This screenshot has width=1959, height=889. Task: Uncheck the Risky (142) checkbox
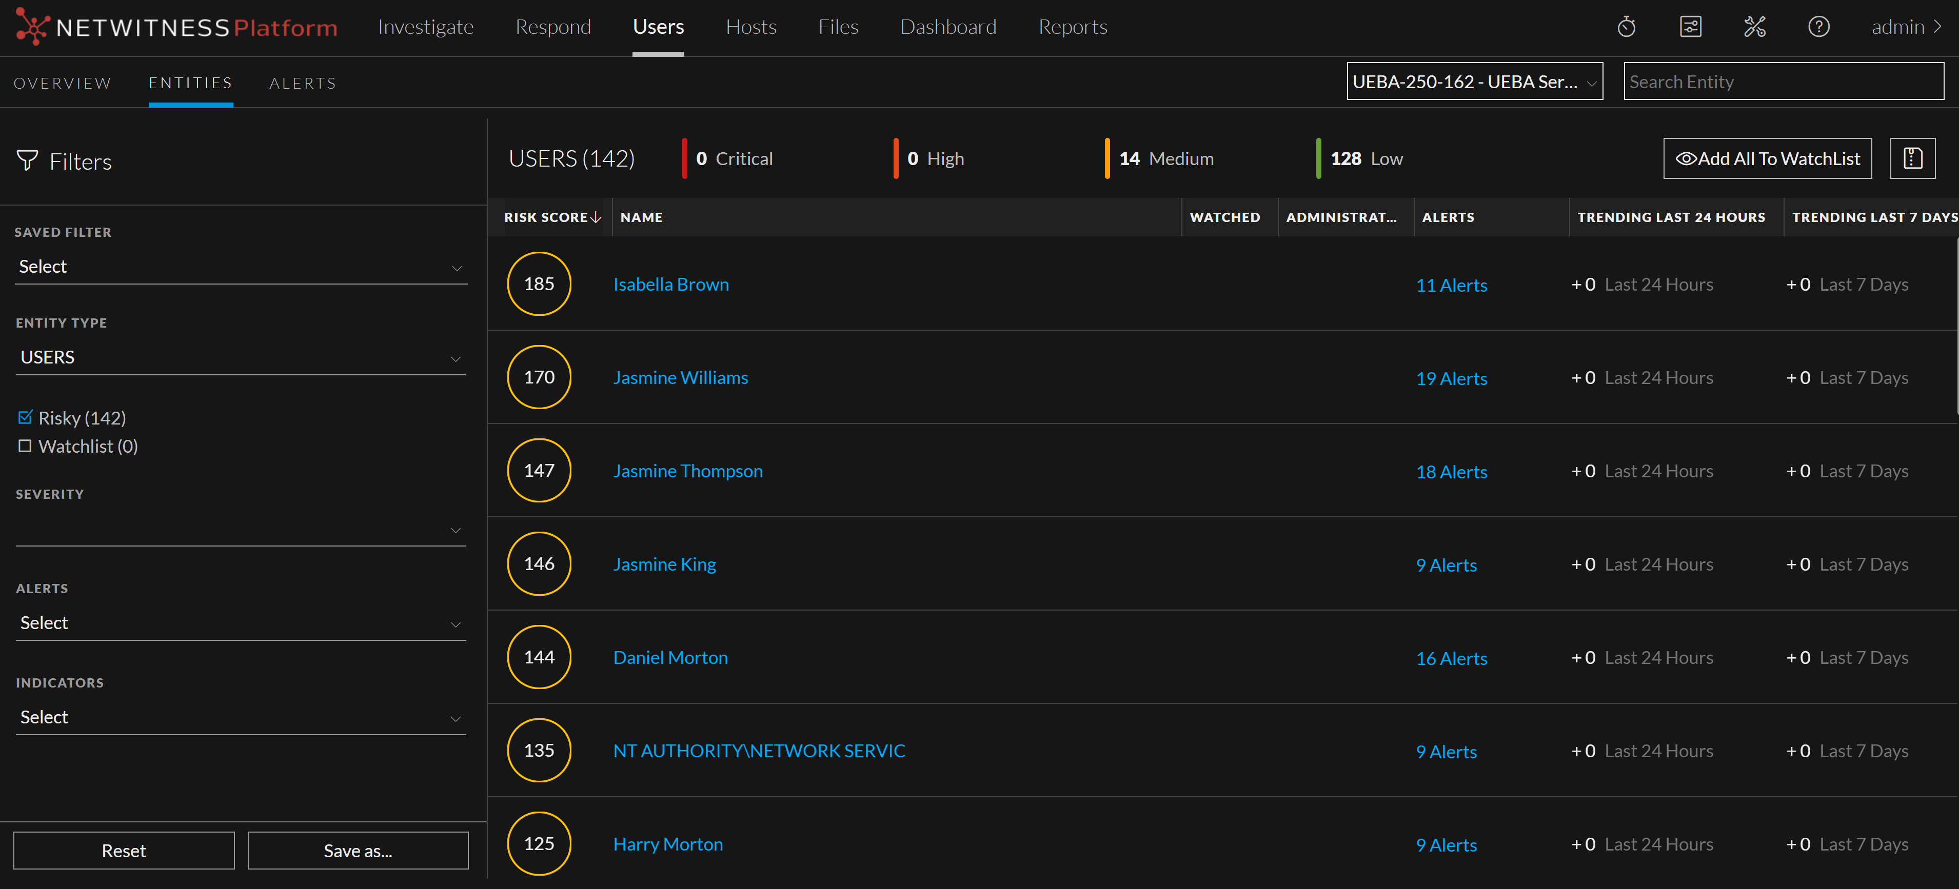(25, 417)
